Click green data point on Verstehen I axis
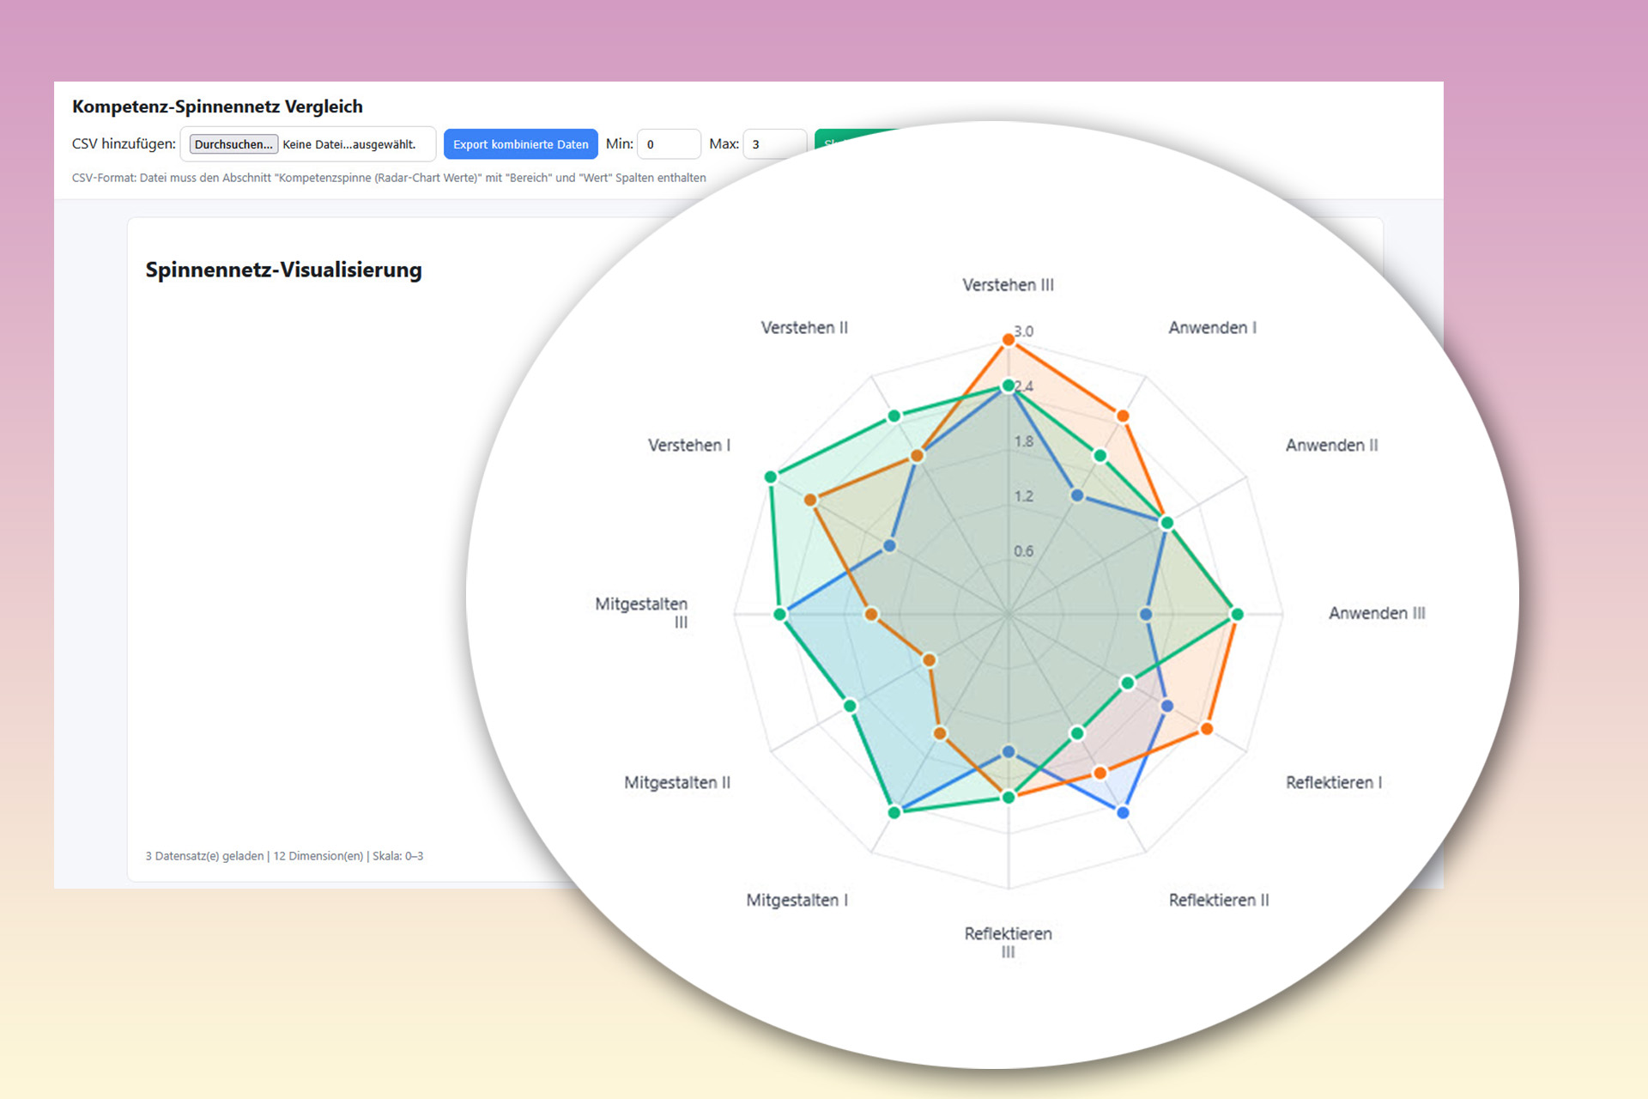 pyautogui.click(x=771, y=477)
